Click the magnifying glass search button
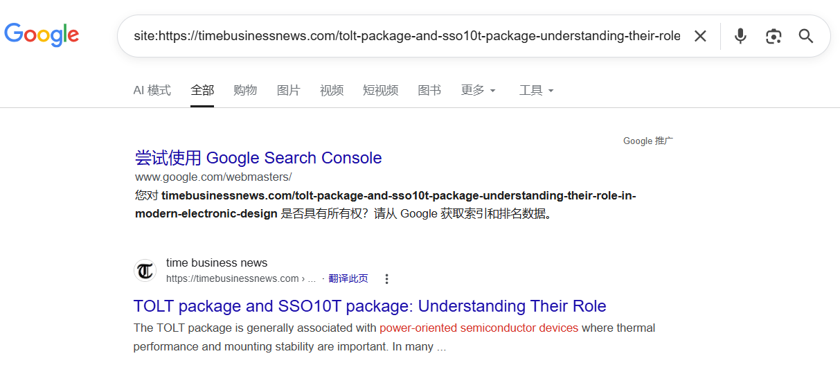The height and width of the screenshot is (374, 840). [805, 36]
